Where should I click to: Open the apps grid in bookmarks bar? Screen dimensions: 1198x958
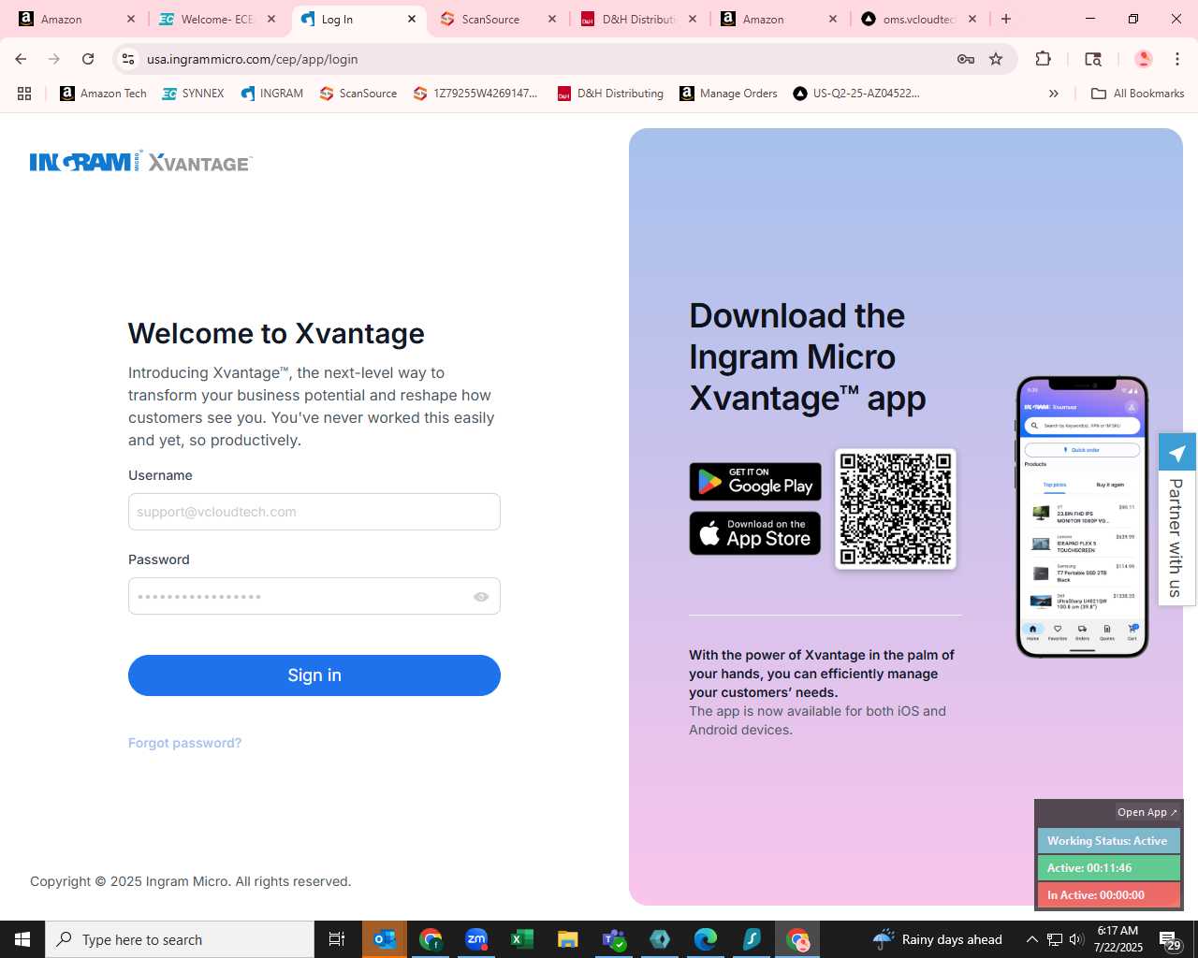pos(24,94)
